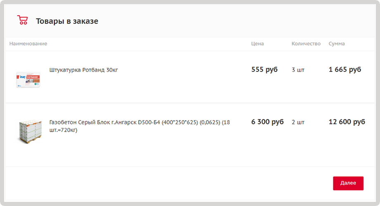Click the red shopping cart icon
Image resolution: width=380 pixels, height=206 pixels.
[22, 20]
